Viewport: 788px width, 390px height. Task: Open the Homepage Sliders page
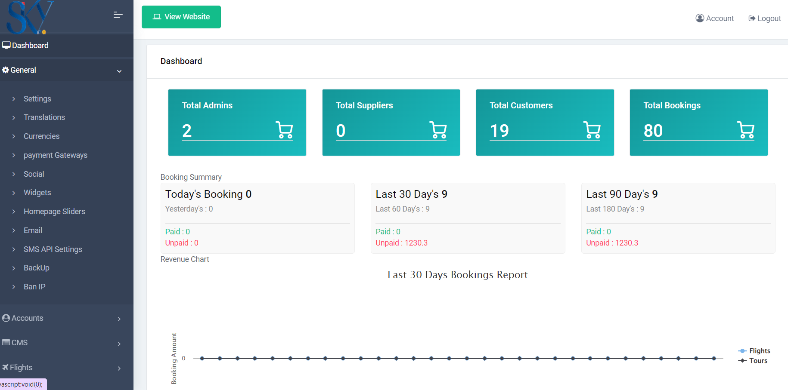click(x=54, y=212)
